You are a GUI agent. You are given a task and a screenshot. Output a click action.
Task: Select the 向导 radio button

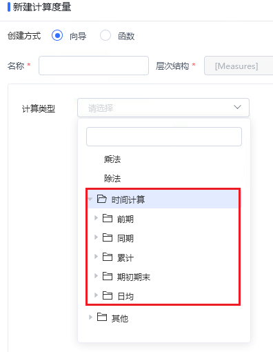point(57,36)
